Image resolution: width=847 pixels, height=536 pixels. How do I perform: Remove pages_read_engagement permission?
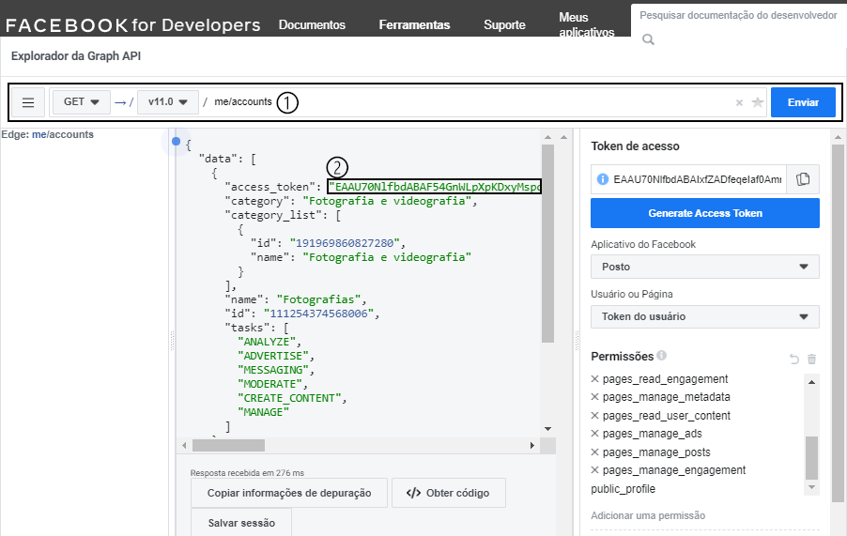[x=594, y=379]
